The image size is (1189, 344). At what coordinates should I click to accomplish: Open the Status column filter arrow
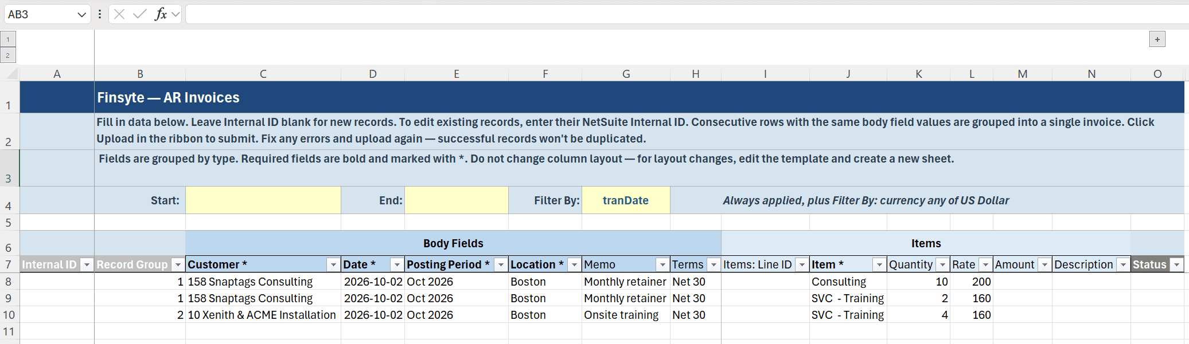(x=1176, y=264)
